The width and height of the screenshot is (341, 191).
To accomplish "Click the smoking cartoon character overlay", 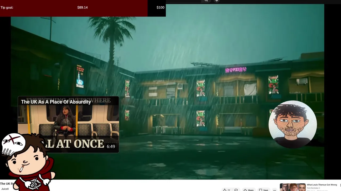I will pyautogui.click(x=28, y=162).
